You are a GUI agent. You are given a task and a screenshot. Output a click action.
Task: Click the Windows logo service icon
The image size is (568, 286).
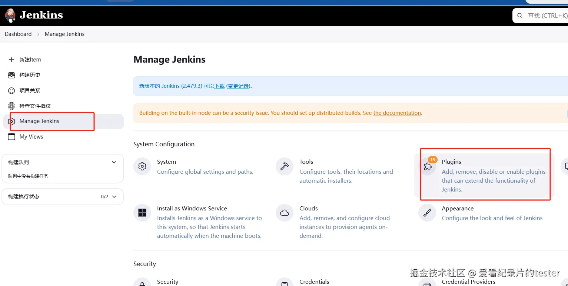click(142, 213)
